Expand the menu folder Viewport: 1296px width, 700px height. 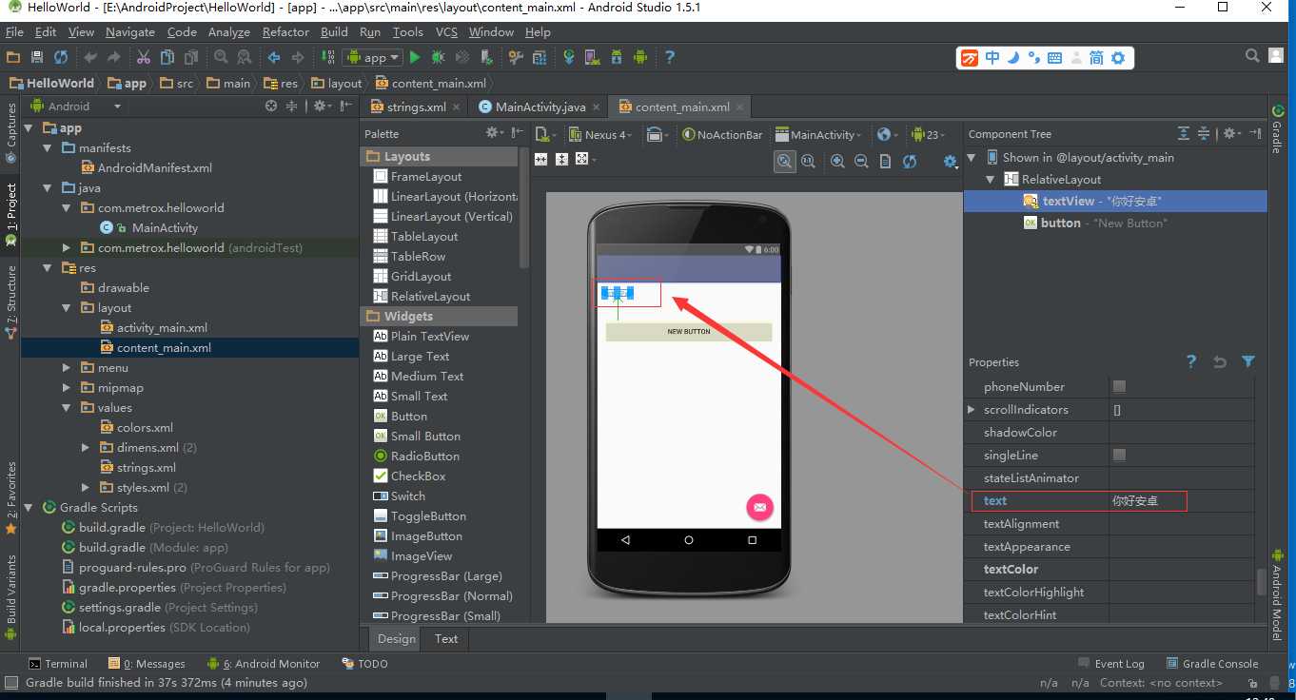tap(67, 367)
